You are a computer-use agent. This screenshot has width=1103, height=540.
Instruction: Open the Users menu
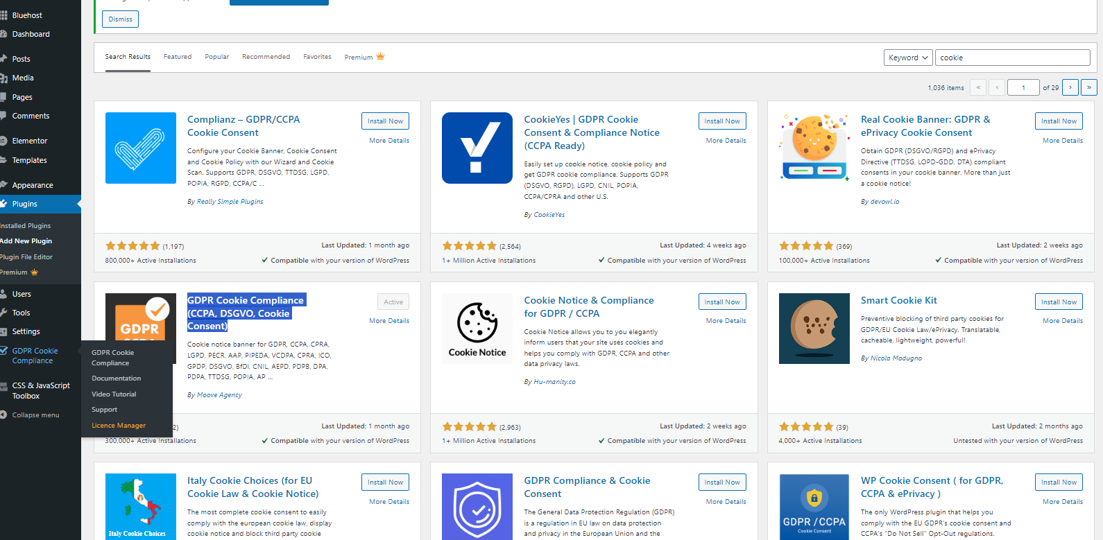(22, 294)
